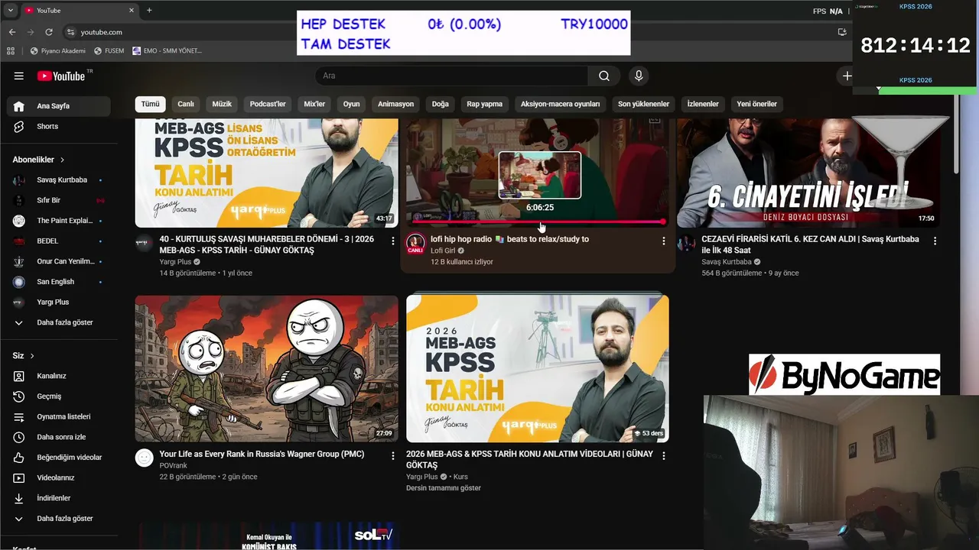
Task: Open the Piyancı Akademi bookmark
Action: point(57,51)
